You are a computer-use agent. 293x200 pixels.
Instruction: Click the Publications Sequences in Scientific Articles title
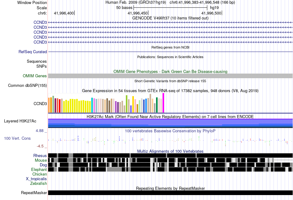pos(170,57)
